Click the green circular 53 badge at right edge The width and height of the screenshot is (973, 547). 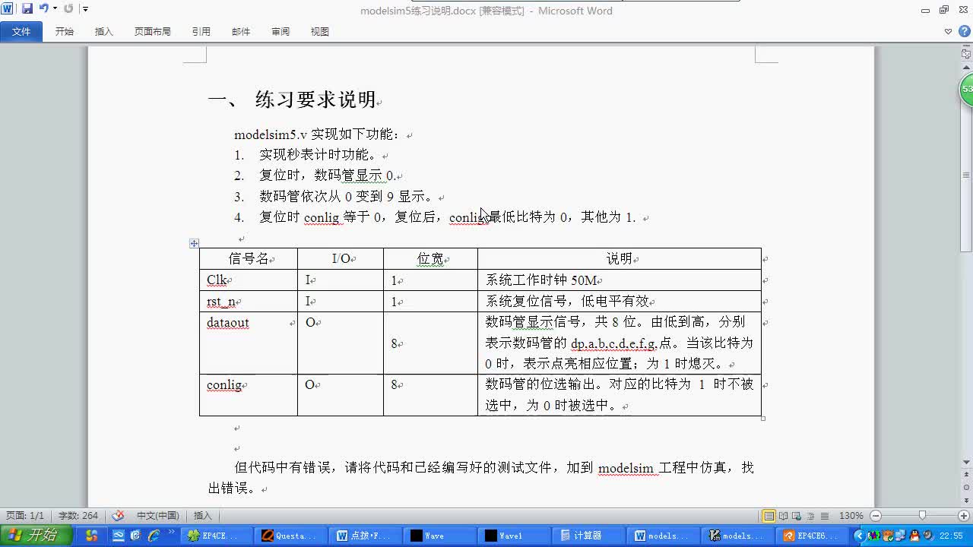[x=966, y=90]
